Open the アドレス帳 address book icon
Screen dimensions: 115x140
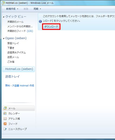click(x=5, y=119)
